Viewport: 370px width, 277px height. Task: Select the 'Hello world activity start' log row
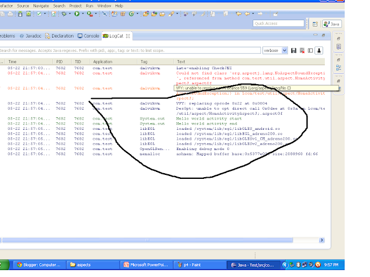coord(162,118)
